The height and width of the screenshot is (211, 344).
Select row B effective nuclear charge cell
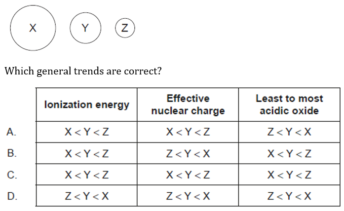pyautogui.click(x=188, y=153)
